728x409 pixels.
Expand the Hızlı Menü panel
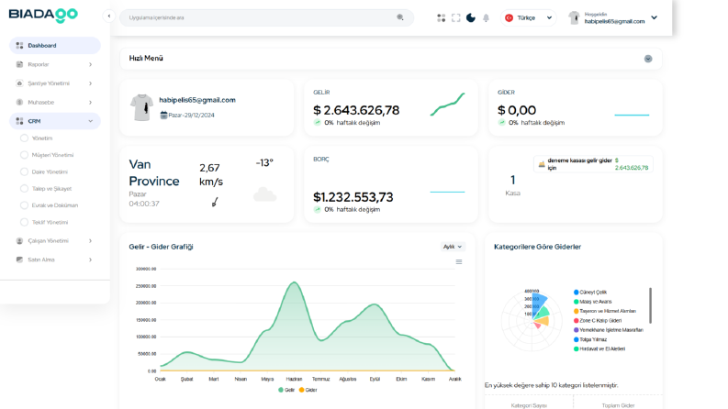click(x=648, y=59)
